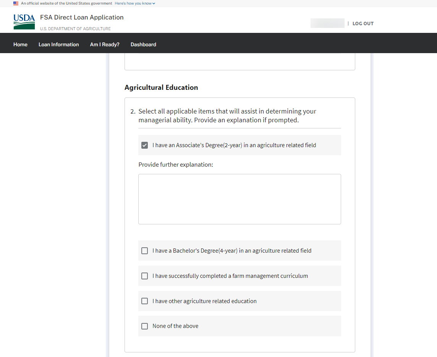Click the partially visible box above Agricultural Education
Viewport: 437px width, 357px height.
click(x=240, y=62)
